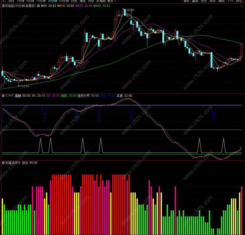This screenshot has width=245, height=235.
Task: Expand the 财富池评分 indicator dropdown
Action: [x=3, y=163]
